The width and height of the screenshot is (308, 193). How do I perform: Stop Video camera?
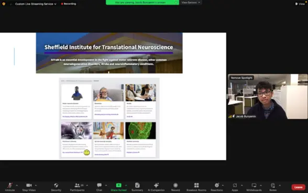pos(29,187)
